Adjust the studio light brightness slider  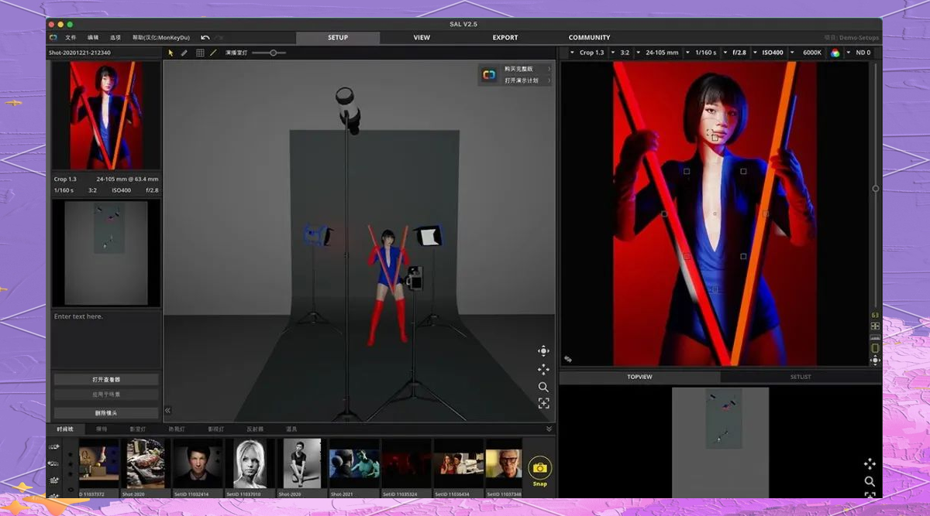[x=269, y=53]
